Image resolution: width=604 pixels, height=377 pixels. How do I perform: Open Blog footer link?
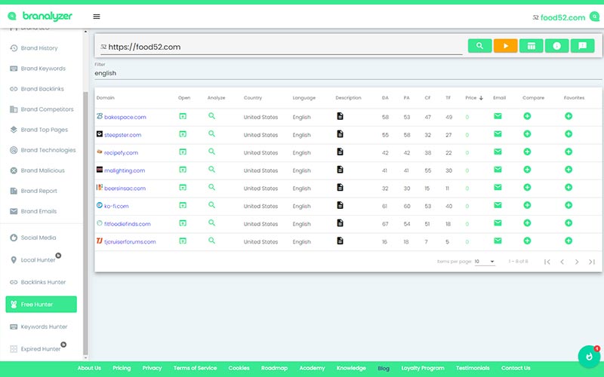[384, 368]
